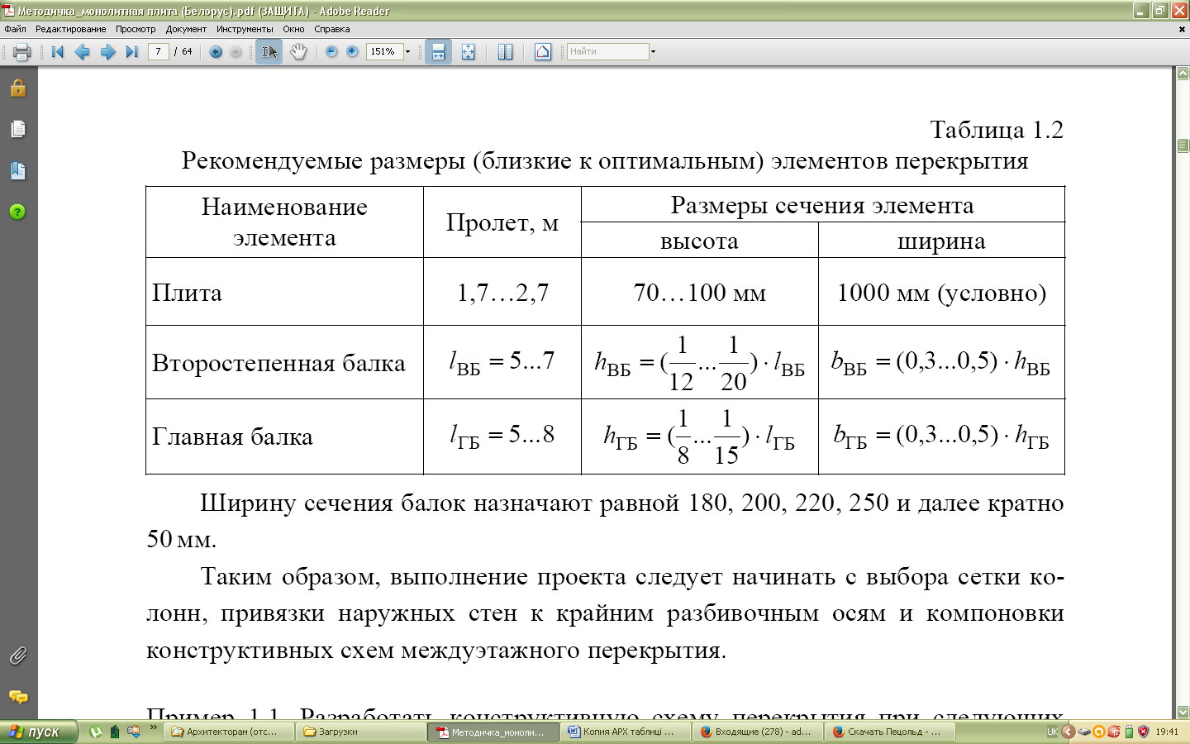
Task: Click the zoom percentage field showing 151%
Action: [384, 51]
